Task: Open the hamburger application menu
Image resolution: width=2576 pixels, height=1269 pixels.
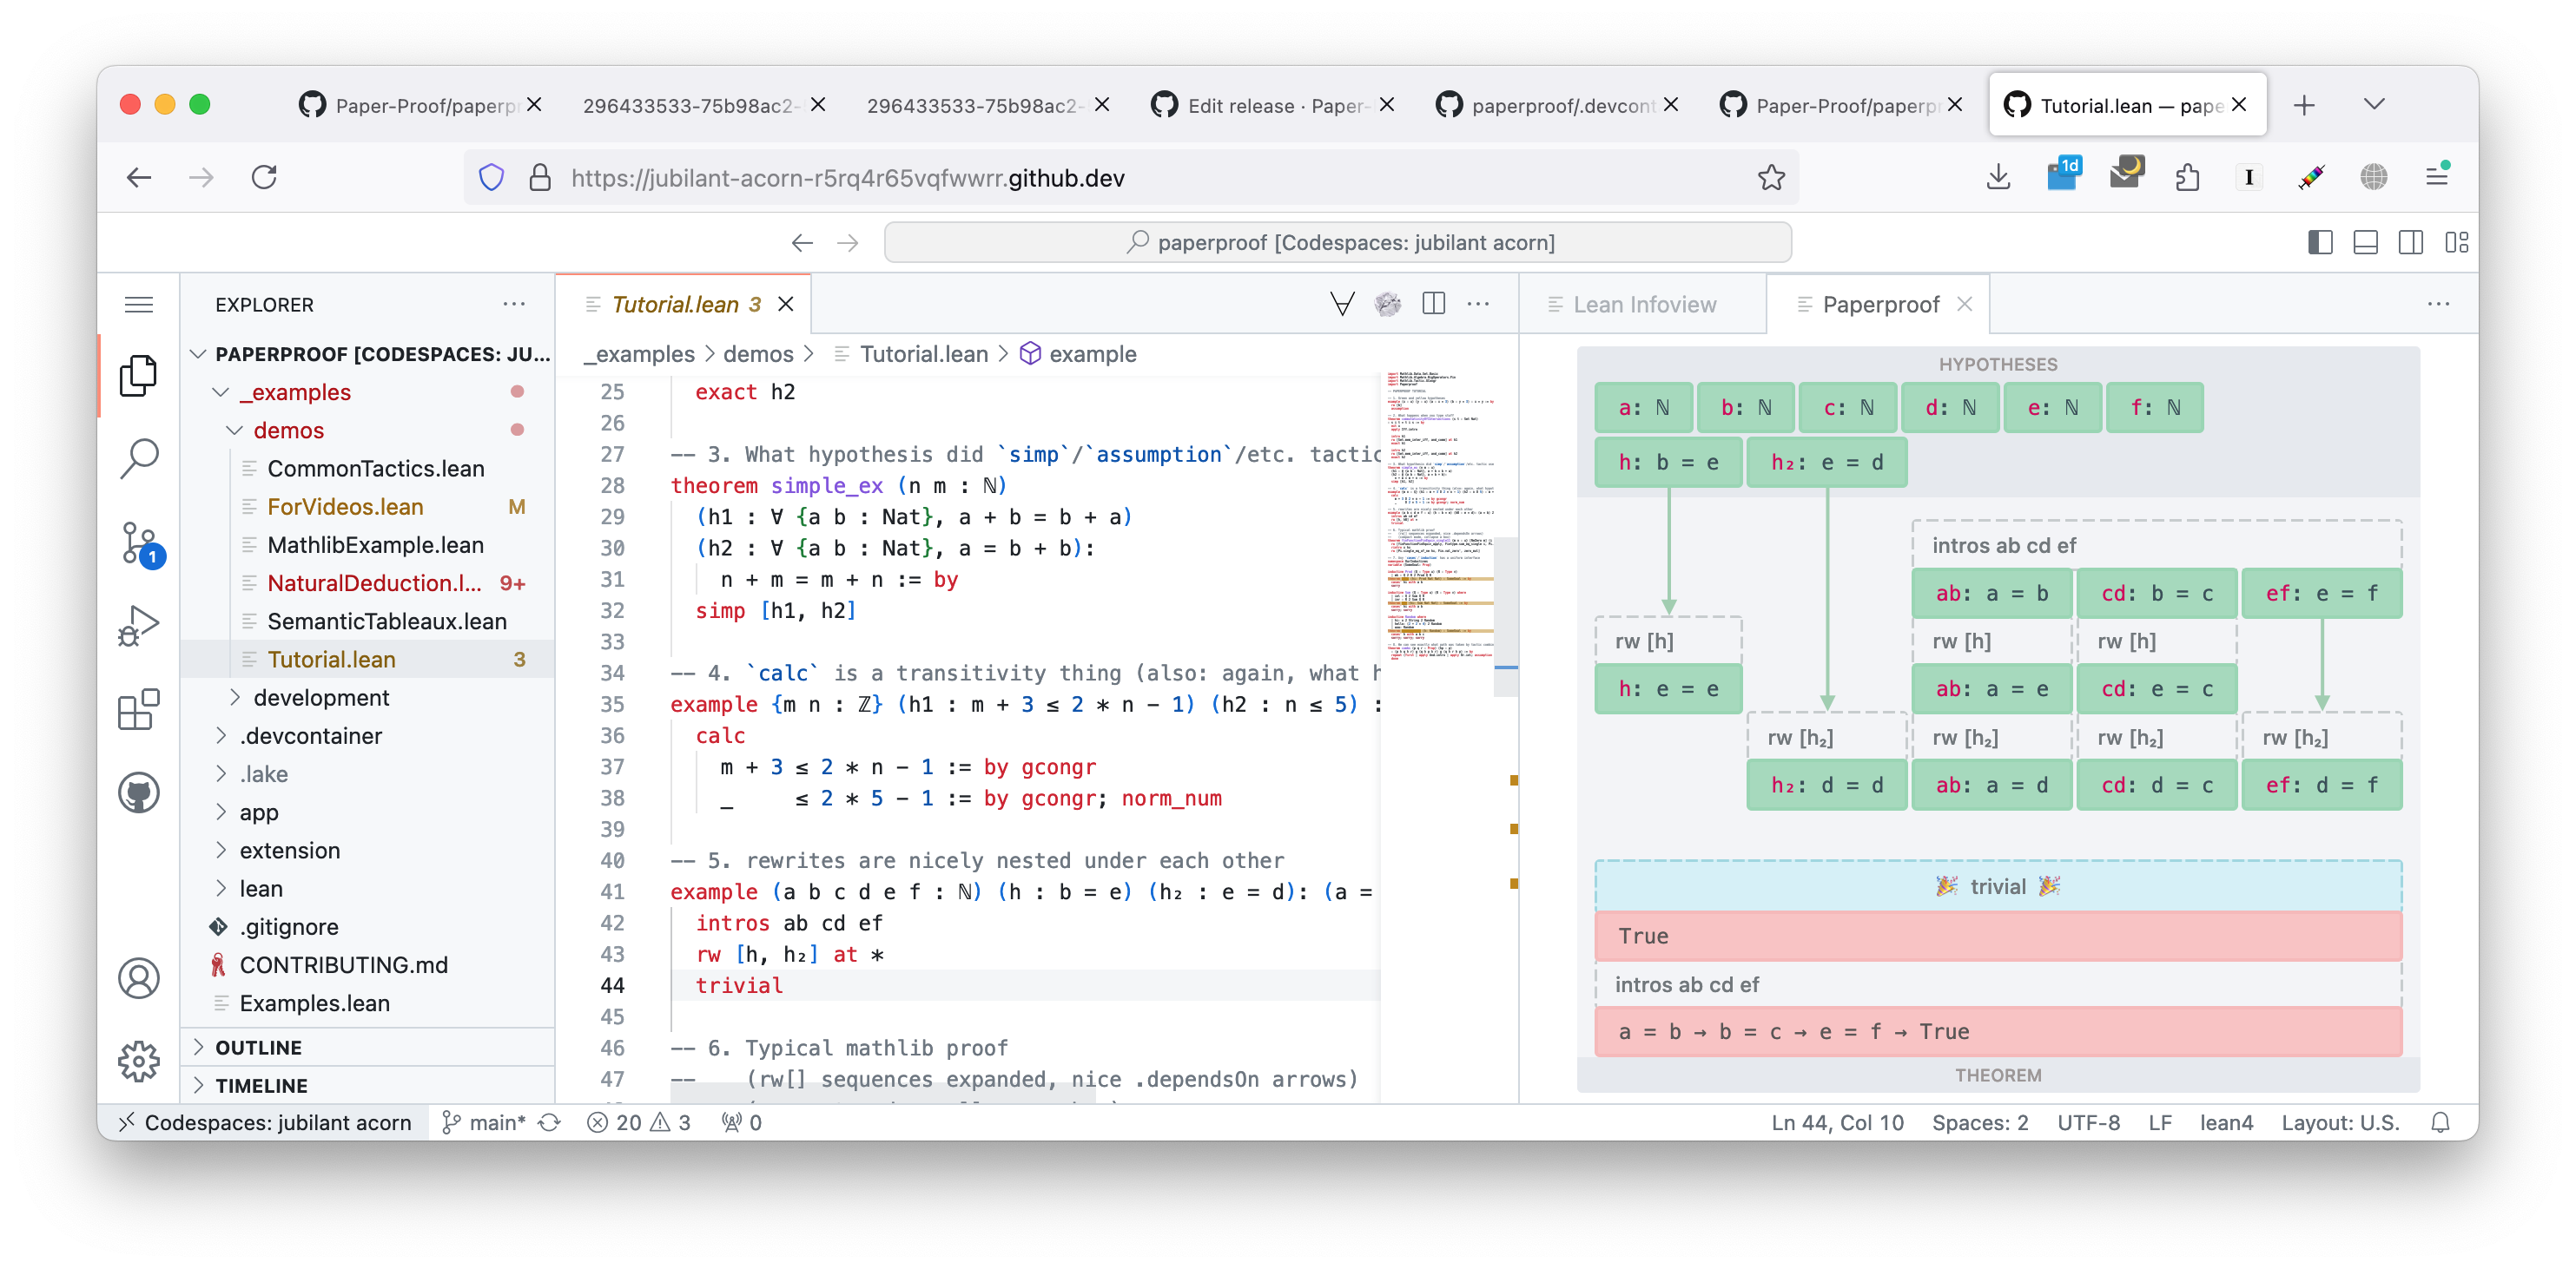Action: (x=138, y=304)
